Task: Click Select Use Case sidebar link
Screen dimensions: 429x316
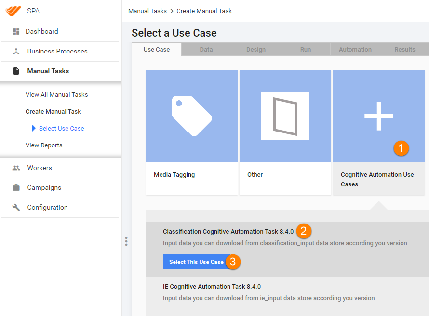Action: tap(62, 129)
